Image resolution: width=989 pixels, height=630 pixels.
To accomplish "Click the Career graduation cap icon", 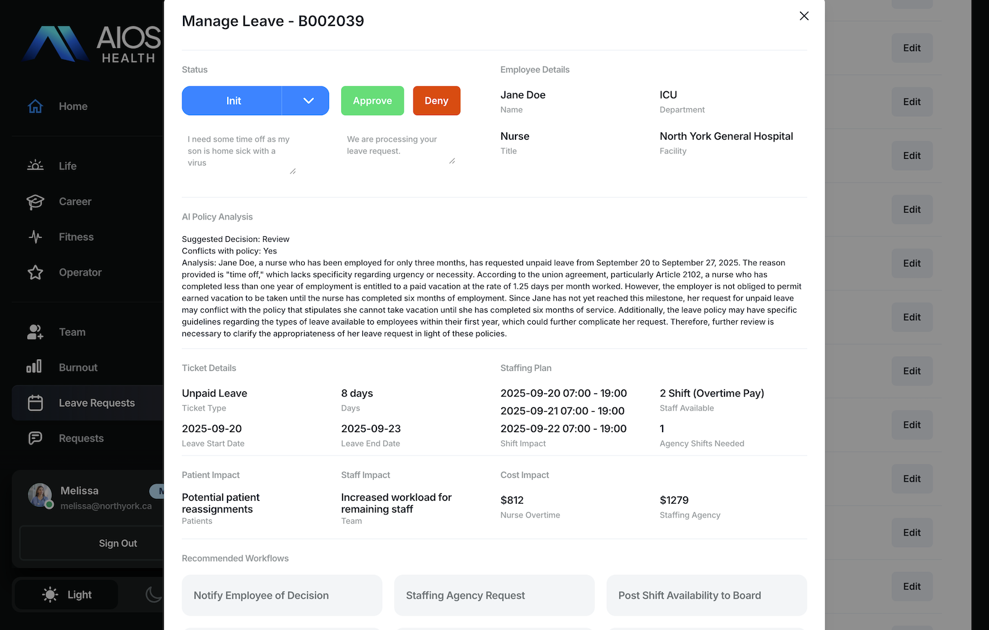I will pyautogui.click(x=35, y=201).
